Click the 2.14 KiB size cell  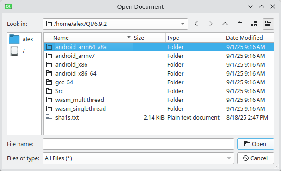click(x=154, y=117)
